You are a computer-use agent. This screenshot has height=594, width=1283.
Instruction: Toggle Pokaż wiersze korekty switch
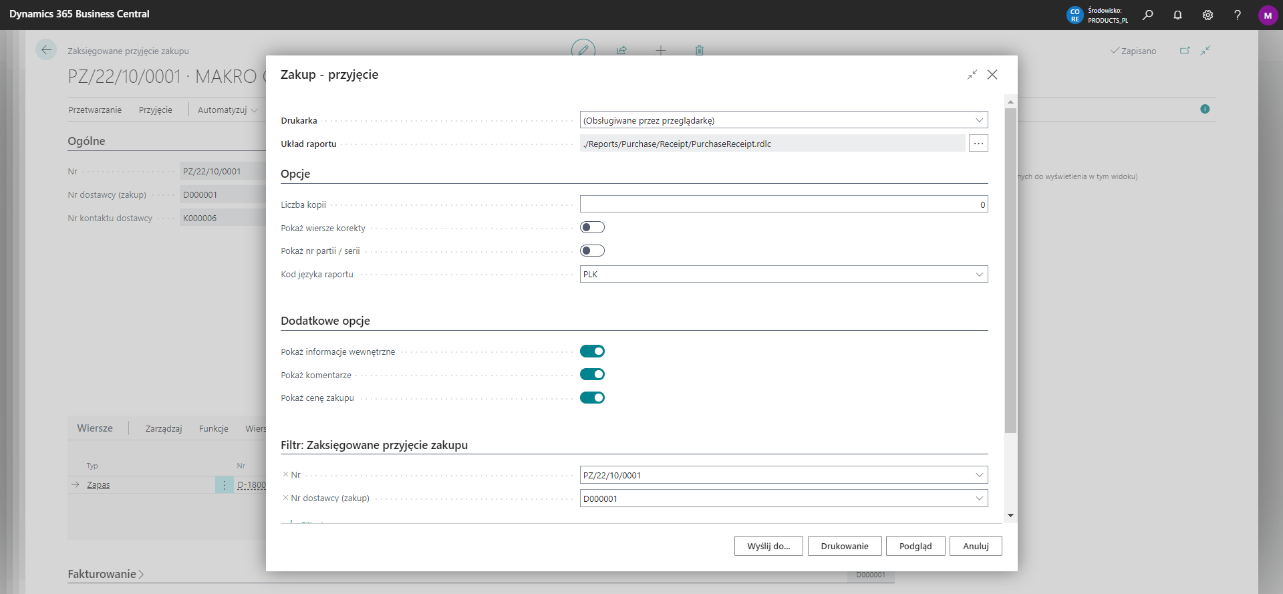[592, 227]
